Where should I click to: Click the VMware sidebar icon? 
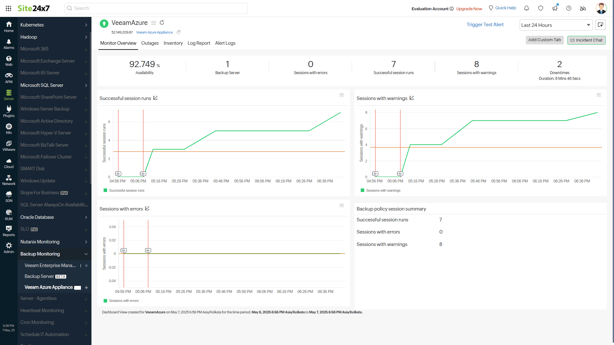[x=9, y=145]
